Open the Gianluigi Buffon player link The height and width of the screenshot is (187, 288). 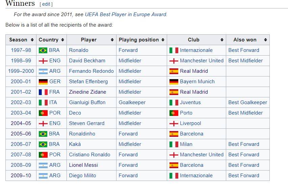[x=87, y=102]
